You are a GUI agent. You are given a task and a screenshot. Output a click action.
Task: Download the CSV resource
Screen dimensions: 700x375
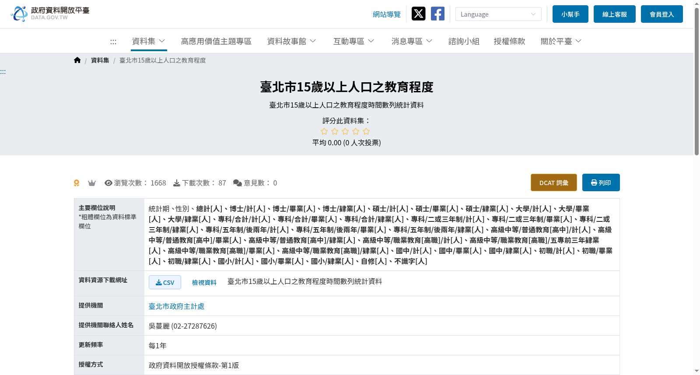165,282
